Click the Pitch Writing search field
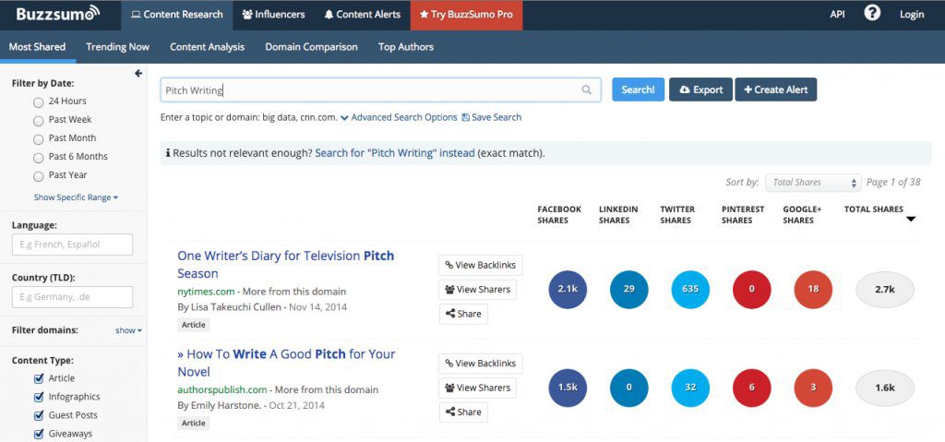Screen dimensions: 945x442 (x=380, y=90)
